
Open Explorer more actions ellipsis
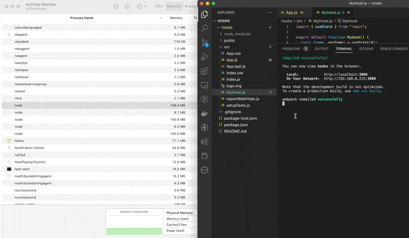[269, 12]
